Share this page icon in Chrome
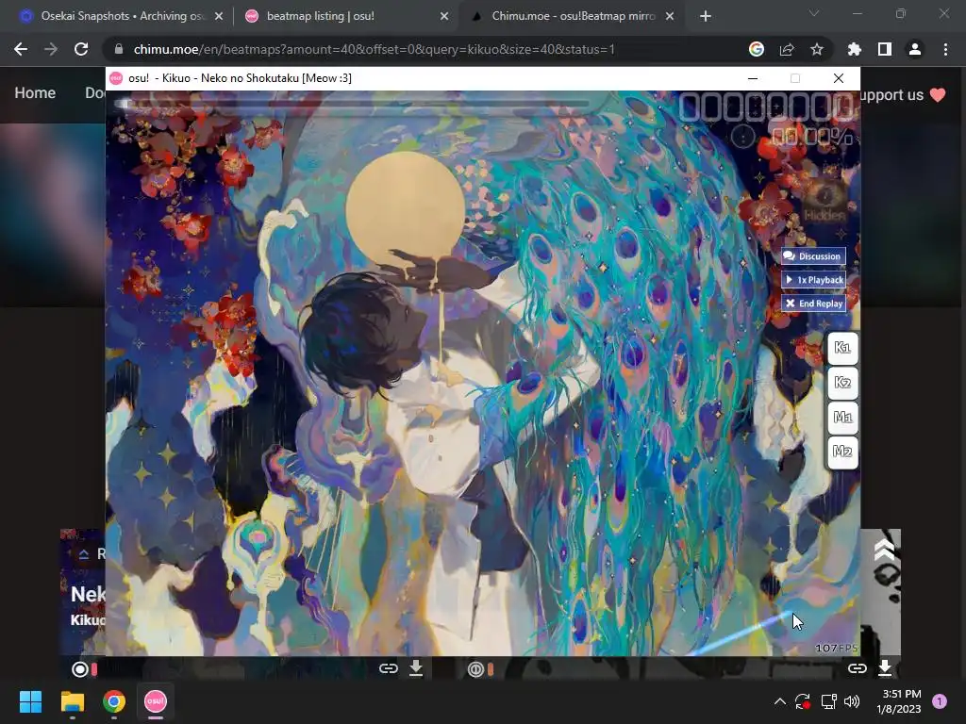This screenshot has height=724, width=966. [x=787, y=49]
